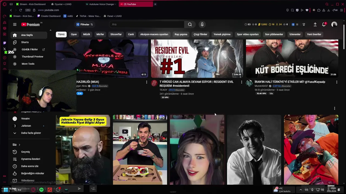Select the Aksiyon-macera oyunları chip
The image size is (346, 194).
coord(154,34)
